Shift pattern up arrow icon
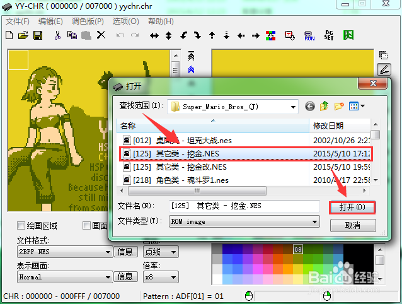 (212, 35)
